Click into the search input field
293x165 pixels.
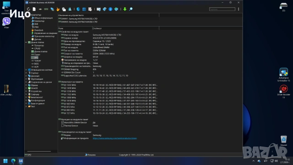222,9
